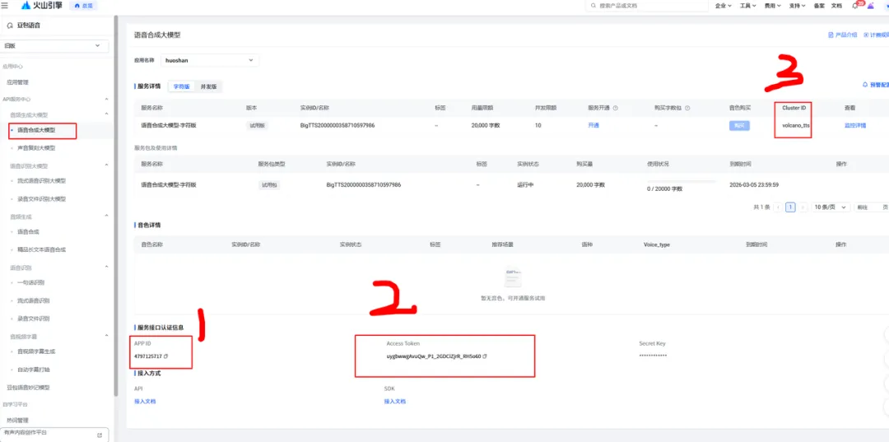This screenshot has width=889, height=442.
Task: Copy the Access Token value
Action: [485, 356]
